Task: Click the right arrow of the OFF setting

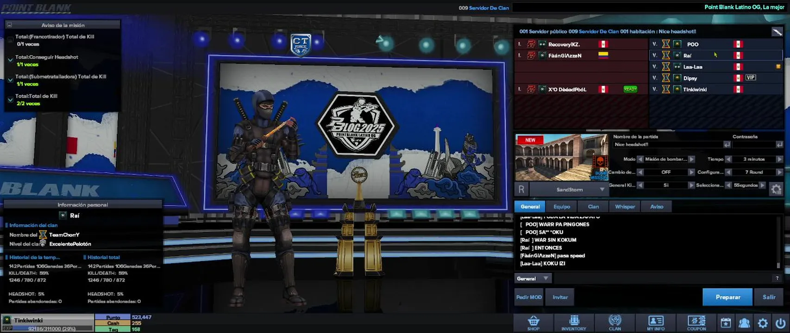Action: pyautogui.click(x=691, y=172)
